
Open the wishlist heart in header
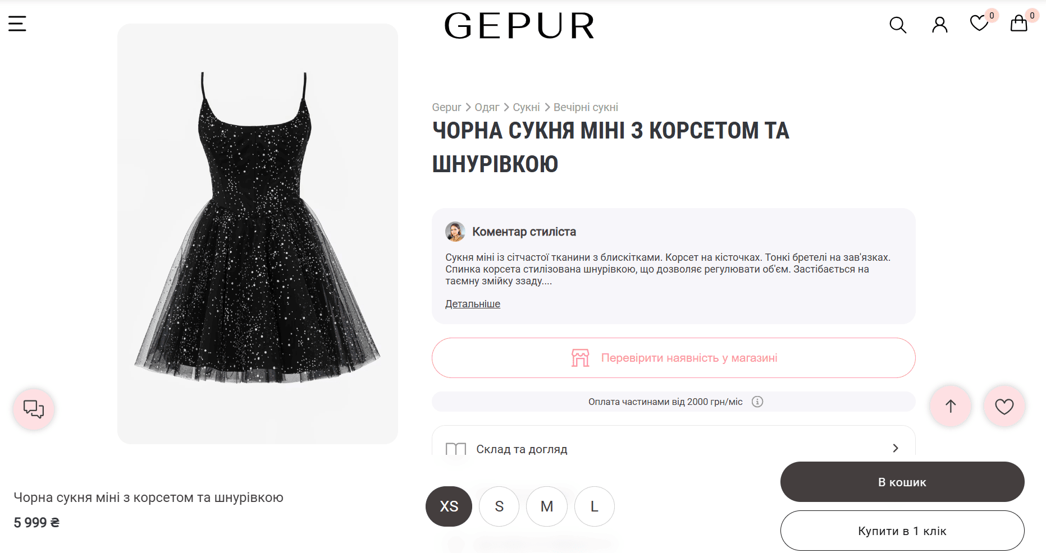(979, 24)
